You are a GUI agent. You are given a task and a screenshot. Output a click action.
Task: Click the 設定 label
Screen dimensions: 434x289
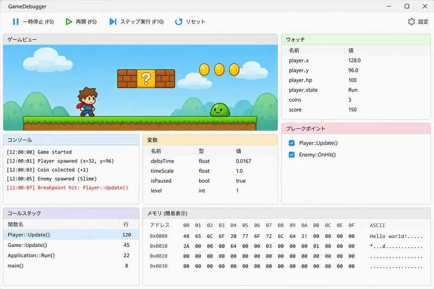[423, 22]
